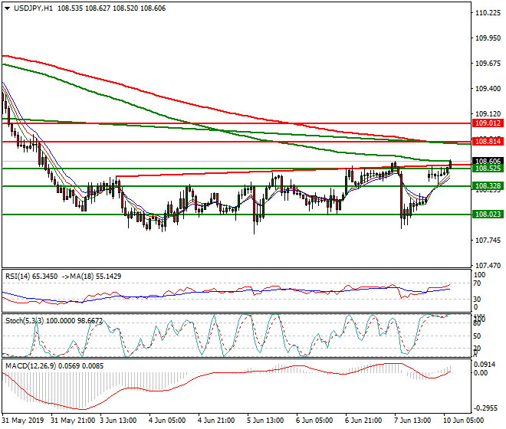Click the MACD scale value 0.0914
The width and height of the screenshot is (506, 429).
click(485, 365)
